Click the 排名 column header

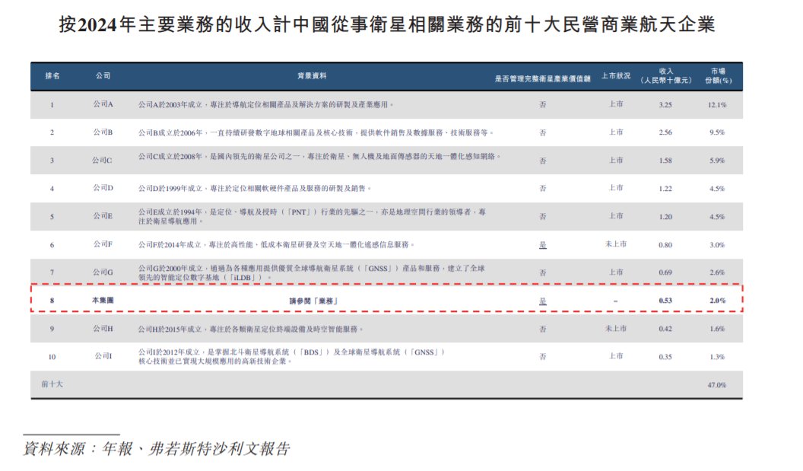(x=52, y=76)
